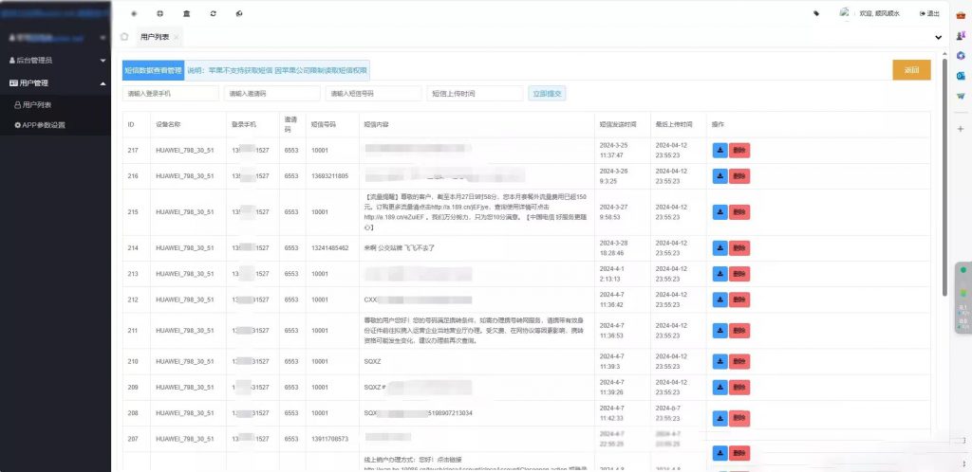Open 用户列表 in the sidebar
This screenshot has width=972, height=472.
click(x=38, y=104)
